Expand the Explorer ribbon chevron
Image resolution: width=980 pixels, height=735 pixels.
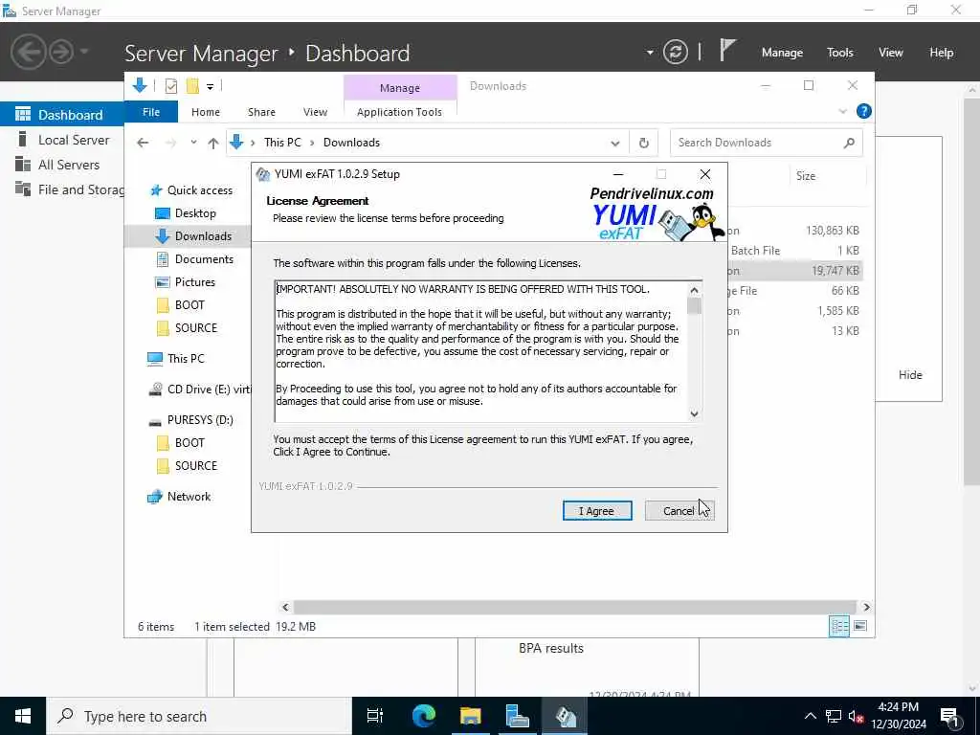(x=842, y=111)
